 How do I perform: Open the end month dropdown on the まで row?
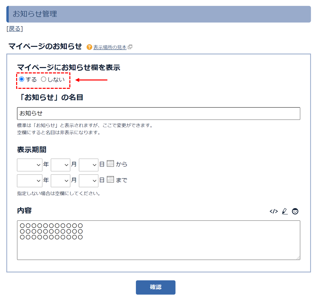[x=61, y=181]
